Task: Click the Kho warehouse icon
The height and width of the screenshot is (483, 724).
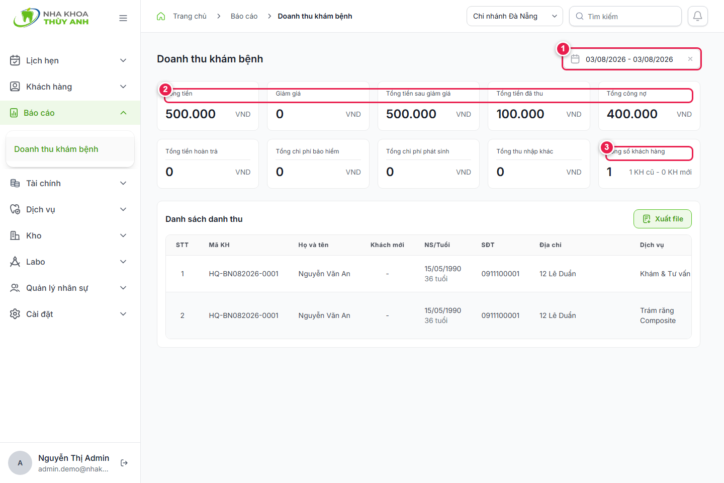Action: coord(15,235)
